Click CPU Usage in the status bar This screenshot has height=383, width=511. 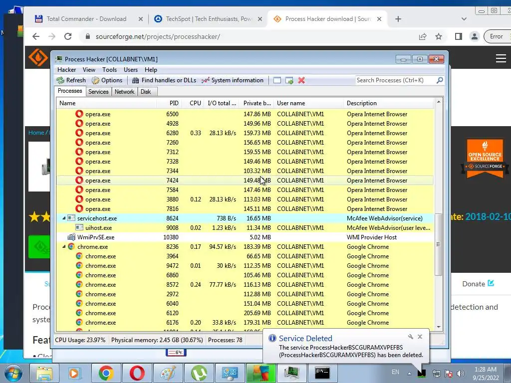(x=80, y=340)
